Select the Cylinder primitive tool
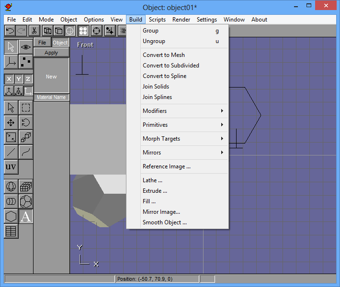The height and width of the screenshot is (287, 340). click(11, 201)
